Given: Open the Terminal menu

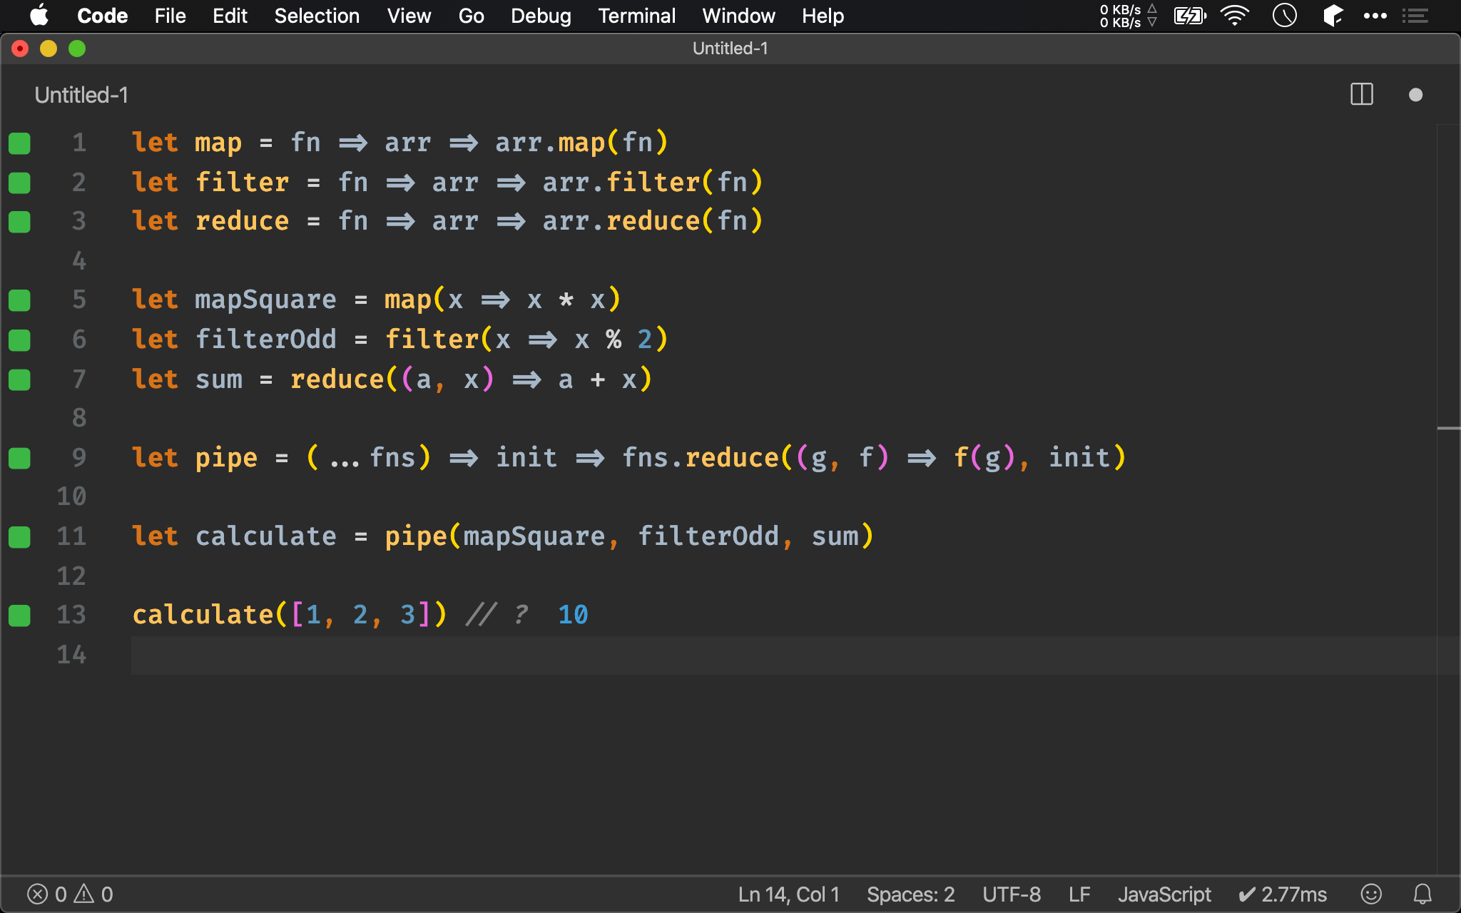Looking at the screenshot, I should (x=636, y=16).
